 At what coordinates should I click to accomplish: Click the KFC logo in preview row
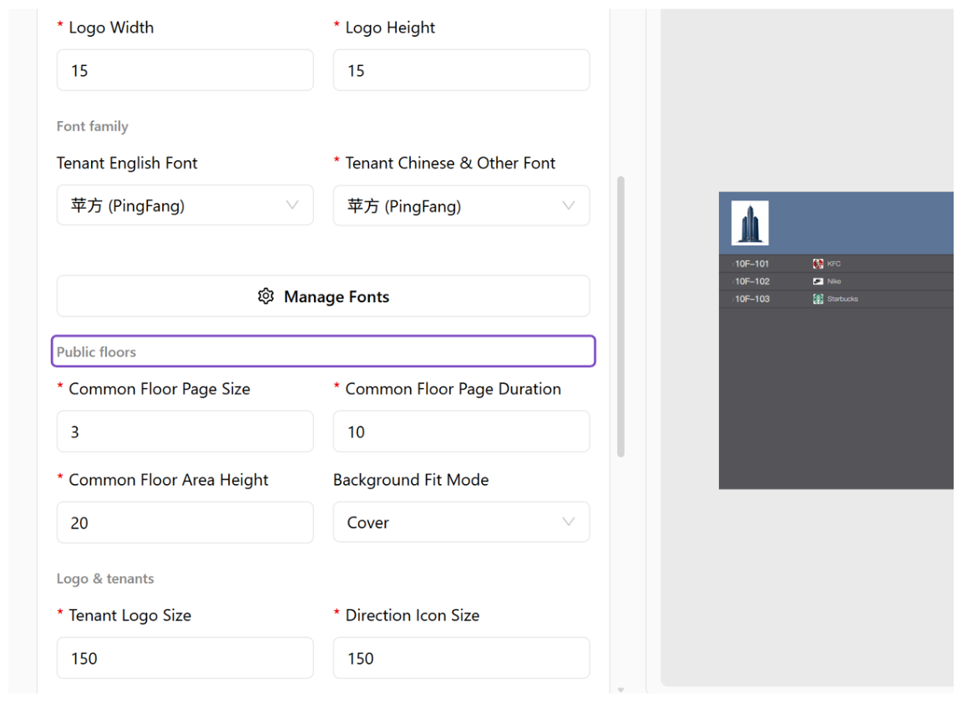(818, 264)
